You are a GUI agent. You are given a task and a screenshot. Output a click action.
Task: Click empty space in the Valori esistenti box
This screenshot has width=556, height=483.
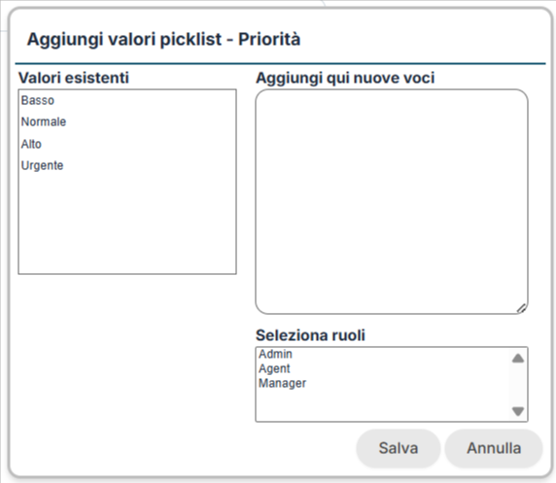click(127, 225)
